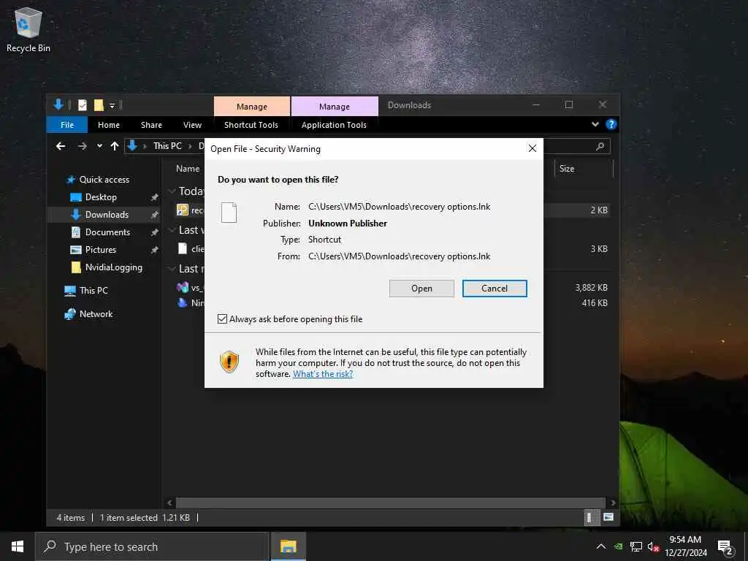The height and width of the screenshot is (561, 748).
Task: Click the pin icon next to Pictures
Action: (x=154, y=250)
